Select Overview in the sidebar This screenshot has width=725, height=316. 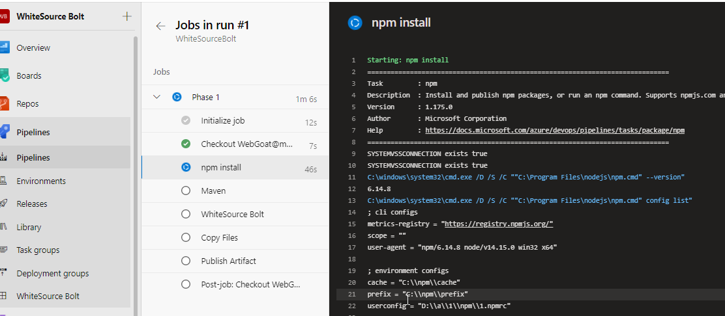point(33,47)
